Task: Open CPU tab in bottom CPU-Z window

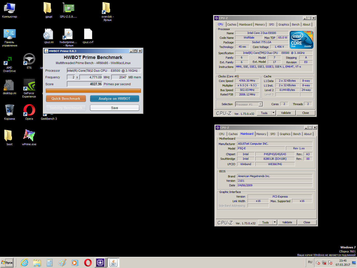Action: [222, 134]
